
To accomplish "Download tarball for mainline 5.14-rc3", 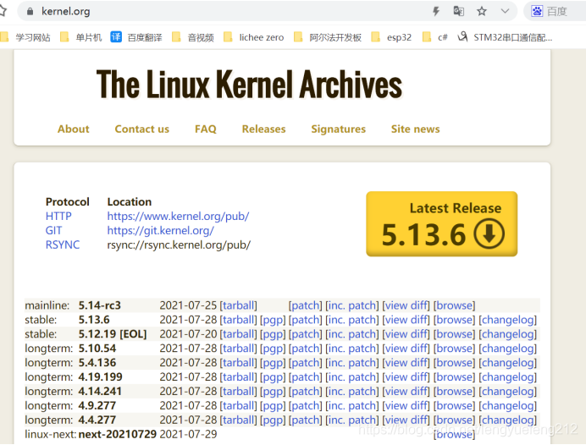I will click(x=239, y=305).
